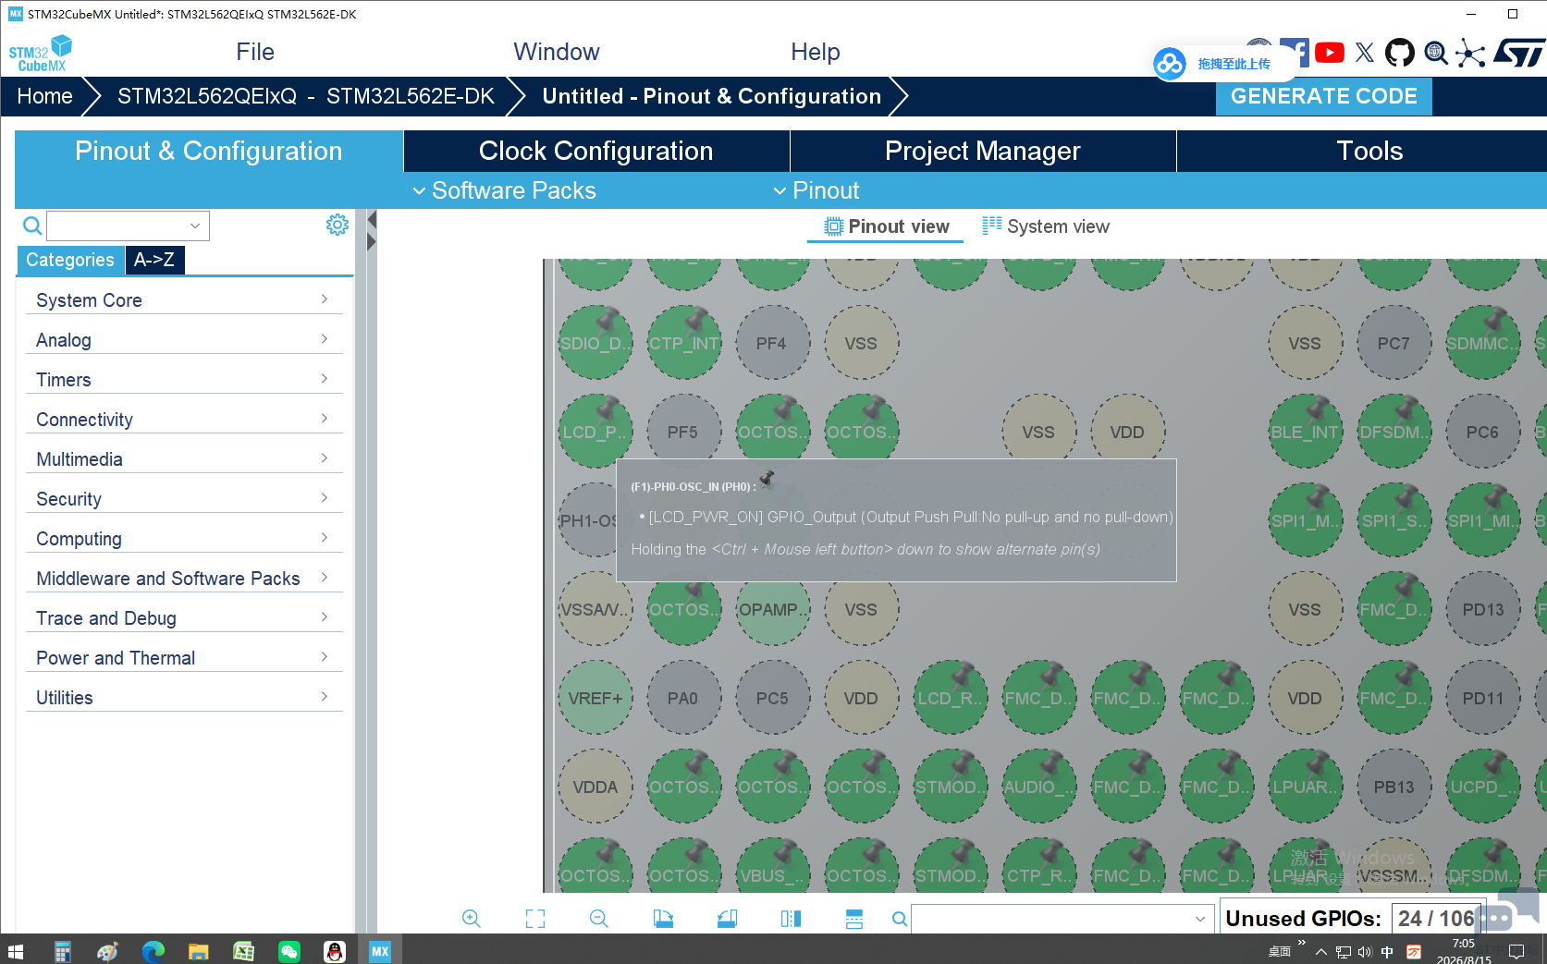This screenshot has height=964, width=1547.
Task: Open the Software Packs dropdown
Action: point(504,190)
